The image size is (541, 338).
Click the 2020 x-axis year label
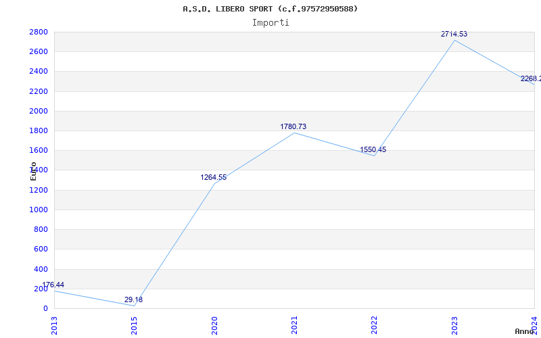click(214, 326)
